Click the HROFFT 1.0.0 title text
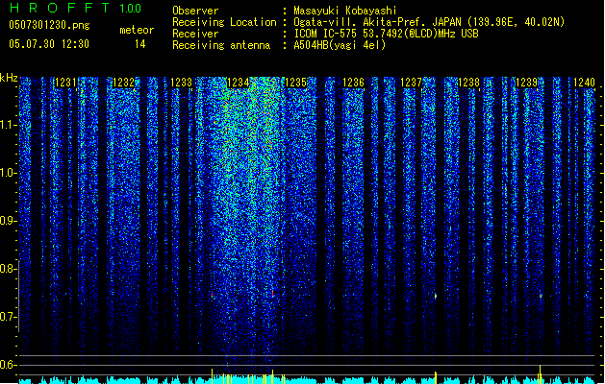The height and width of the screenshot is (384, 605). coord(76,8)
